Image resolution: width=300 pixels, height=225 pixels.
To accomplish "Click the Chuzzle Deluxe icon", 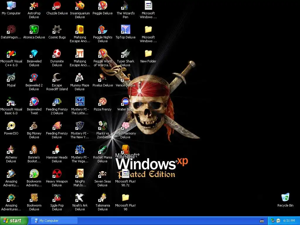I will [x=57, y=5].
